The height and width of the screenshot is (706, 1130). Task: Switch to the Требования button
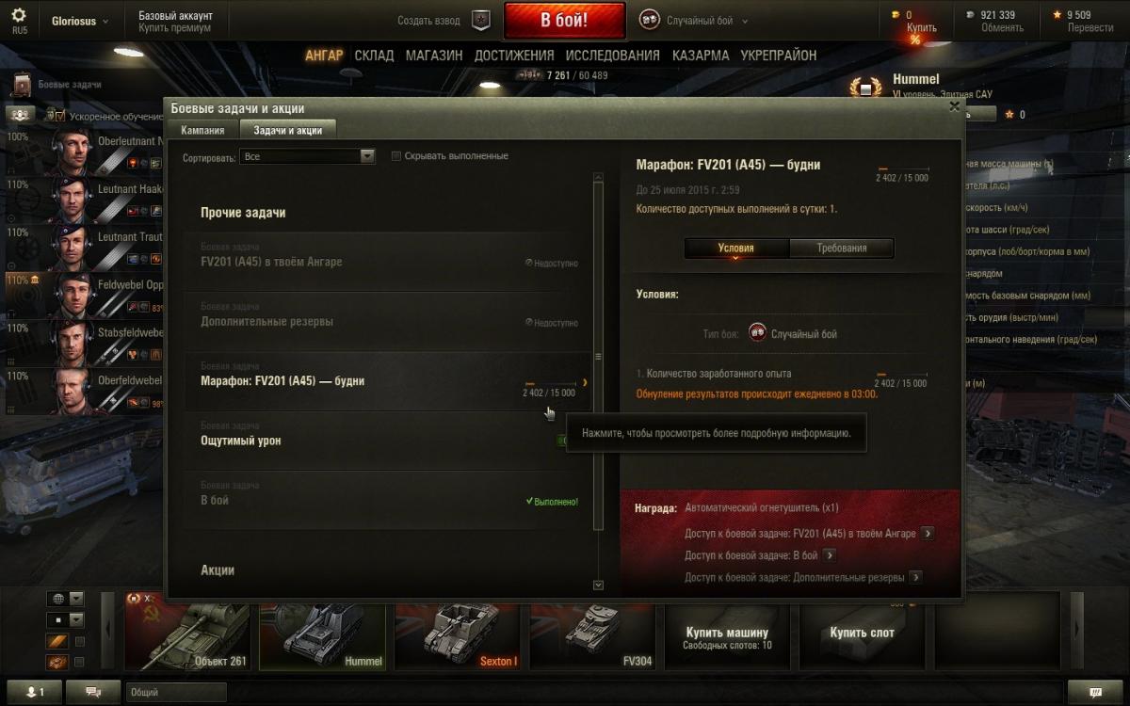click(841, 249)
